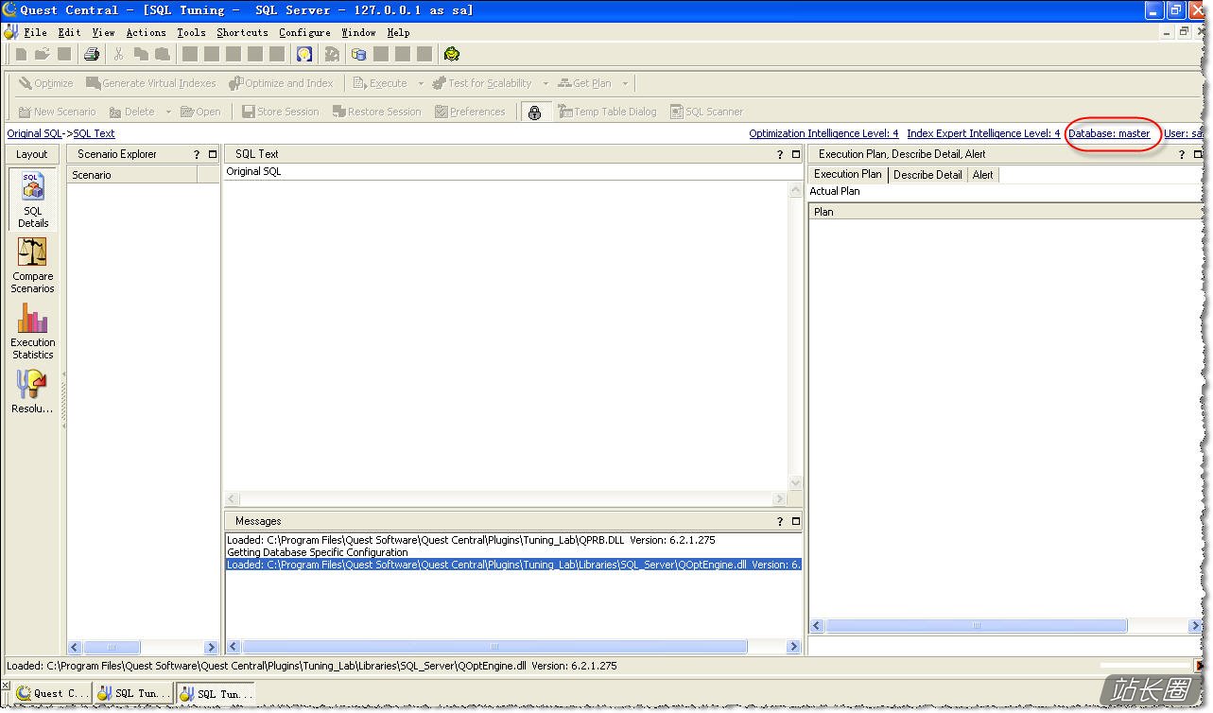Click the Layout header button
This screenshot has height=713, width=1213.
[x=32, y=154]
